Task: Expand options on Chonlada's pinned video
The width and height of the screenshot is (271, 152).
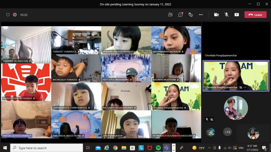Action: [x=245, y=87]
